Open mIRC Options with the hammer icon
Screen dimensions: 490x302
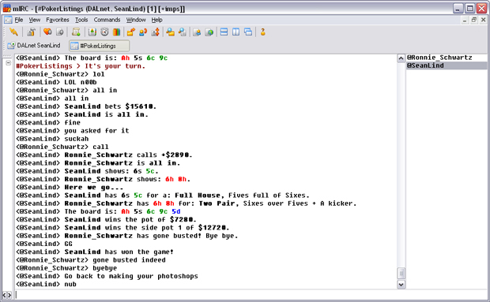pos(32,32)
